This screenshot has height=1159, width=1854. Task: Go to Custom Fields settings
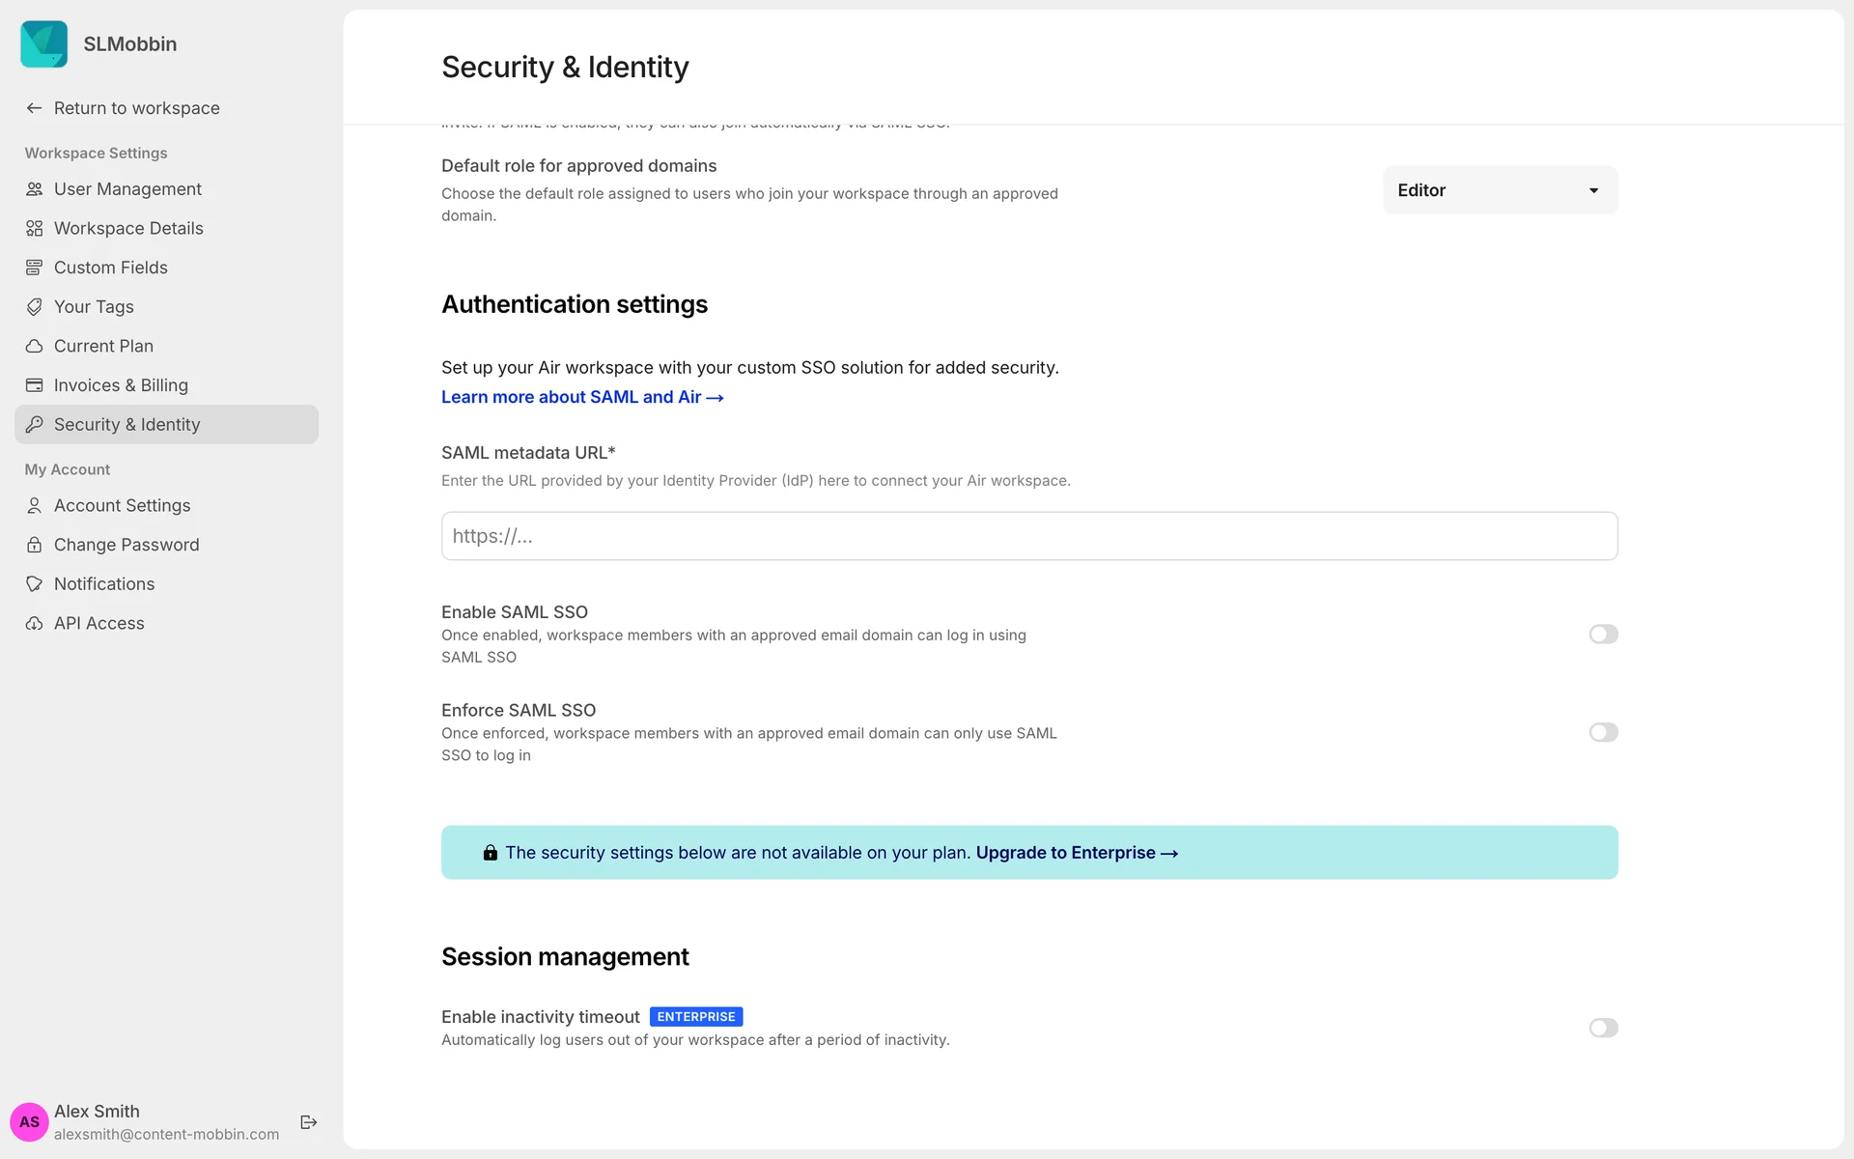pos(111,268)
